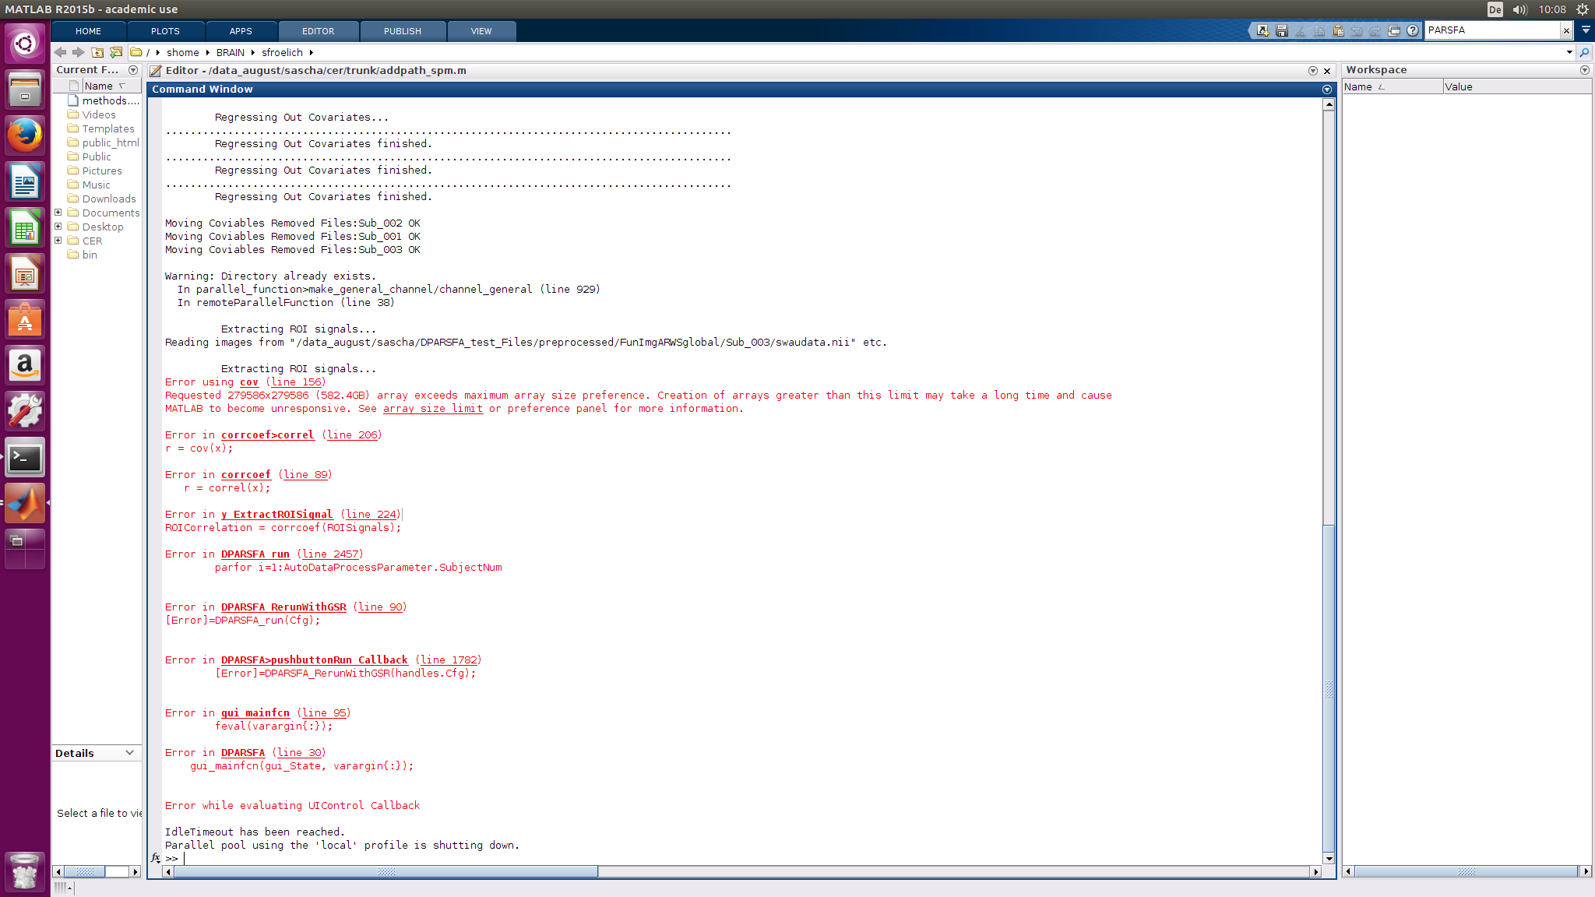Open the Command Window actions dropdown
Screen dimensions: 1595x897
pos(1327,90)
